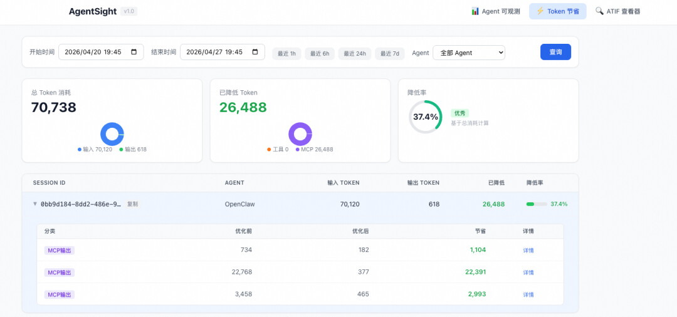Open the end time calendar picker icon
The image size is (677, 317).
(255, 52)
